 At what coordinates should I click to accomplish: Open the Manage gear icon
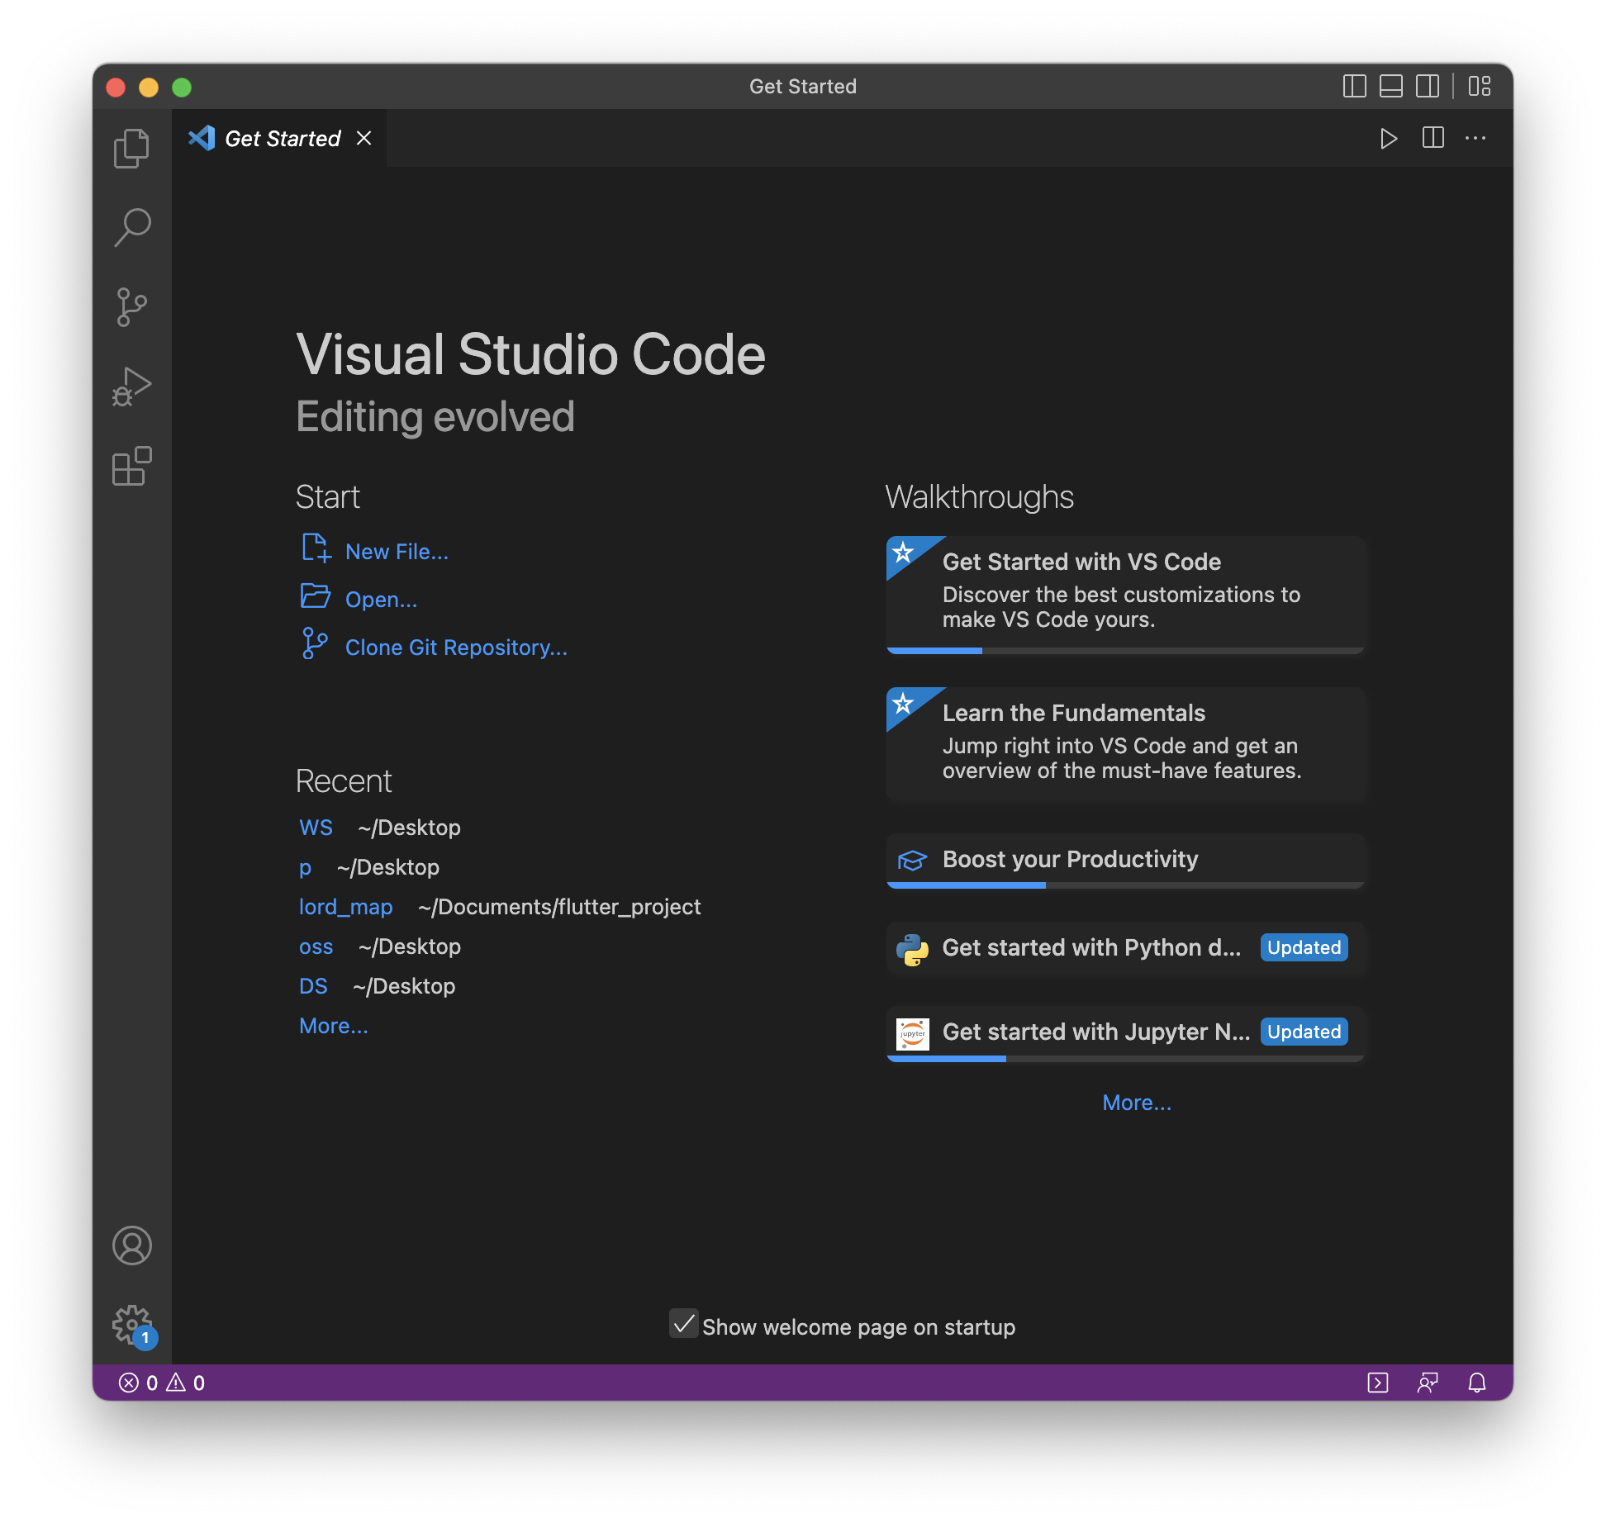131,1324
